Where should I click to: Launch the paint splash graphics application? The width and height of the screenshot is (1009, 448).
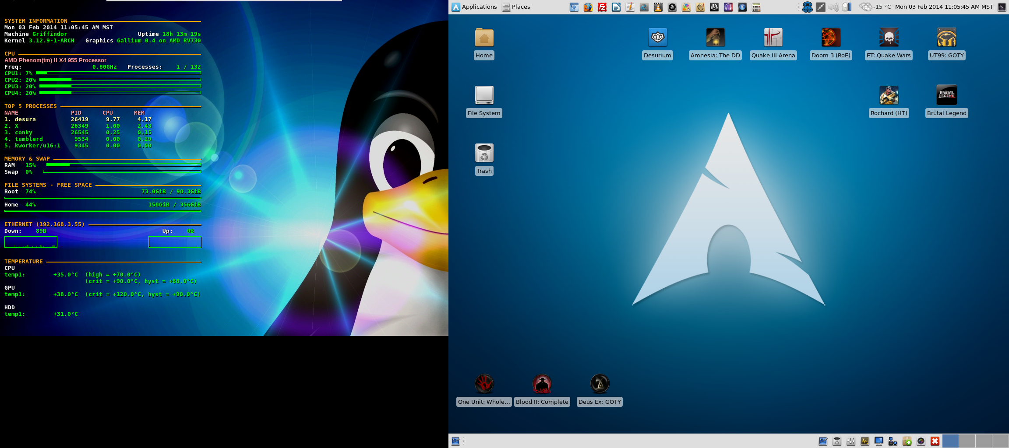[x=686, y=7]
